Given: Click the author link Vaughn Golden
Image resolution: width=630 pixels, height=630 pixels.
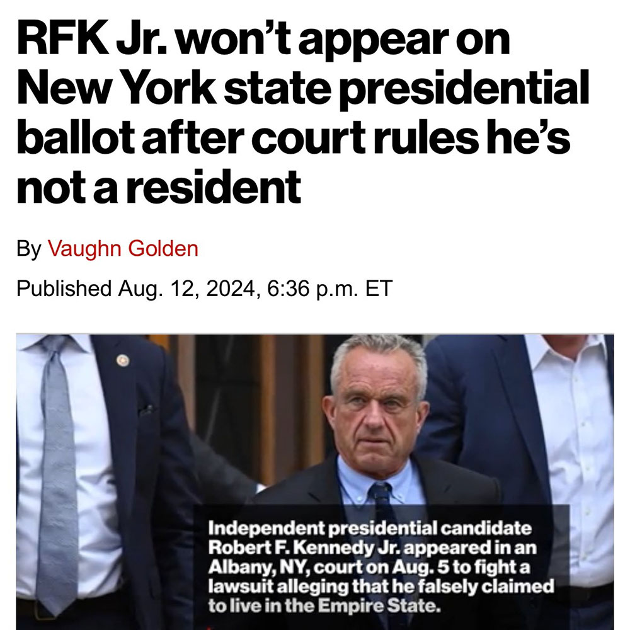Looking at the screenshot, I should [123, 249].
